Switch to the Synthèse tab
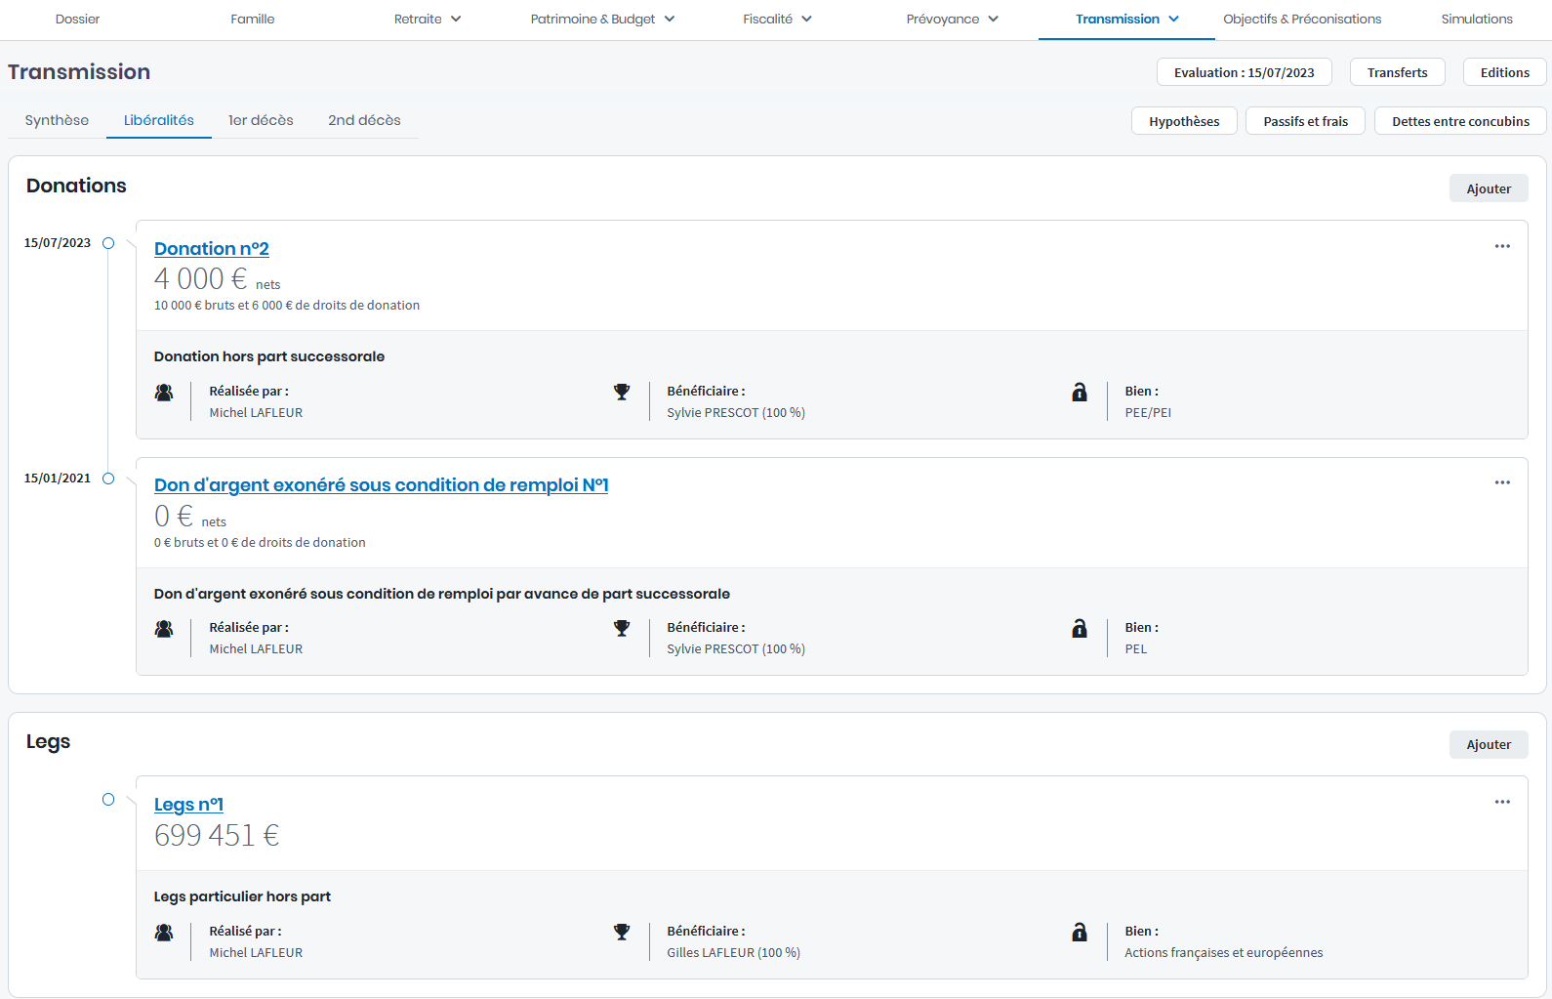The image size is (1552, 999). 57,120
